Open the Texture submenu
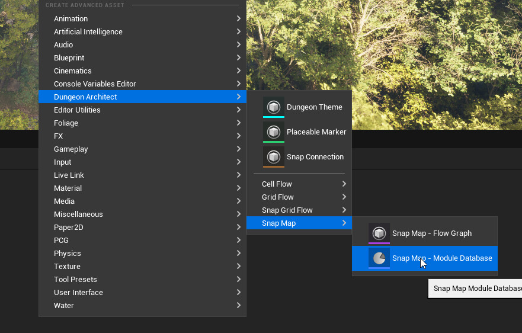Image resolution: width=522 pixels, height=333 pixels. coord(142,266)
